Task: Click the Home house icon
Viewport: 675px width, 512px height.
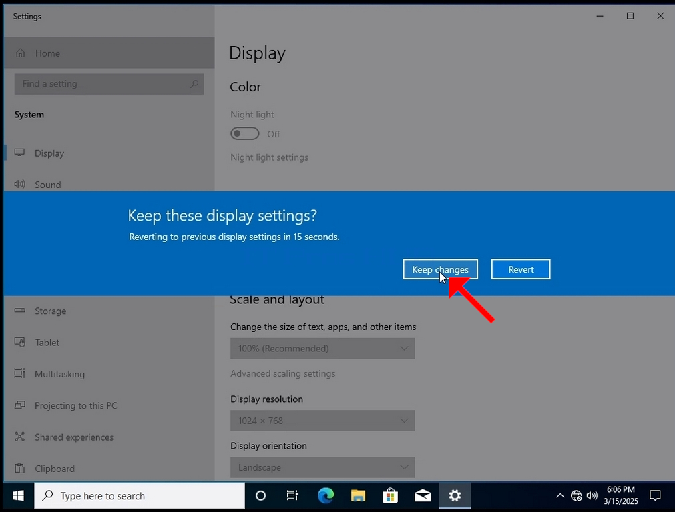Action: [20, 53]
